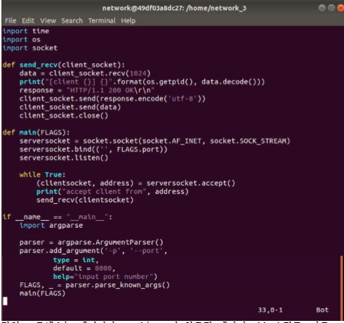Image resolution: width=344 pixels, height=323 pixels.
Task: Click the 'client_socket.recv(1024)' line
Action: [x=85, y=74]
